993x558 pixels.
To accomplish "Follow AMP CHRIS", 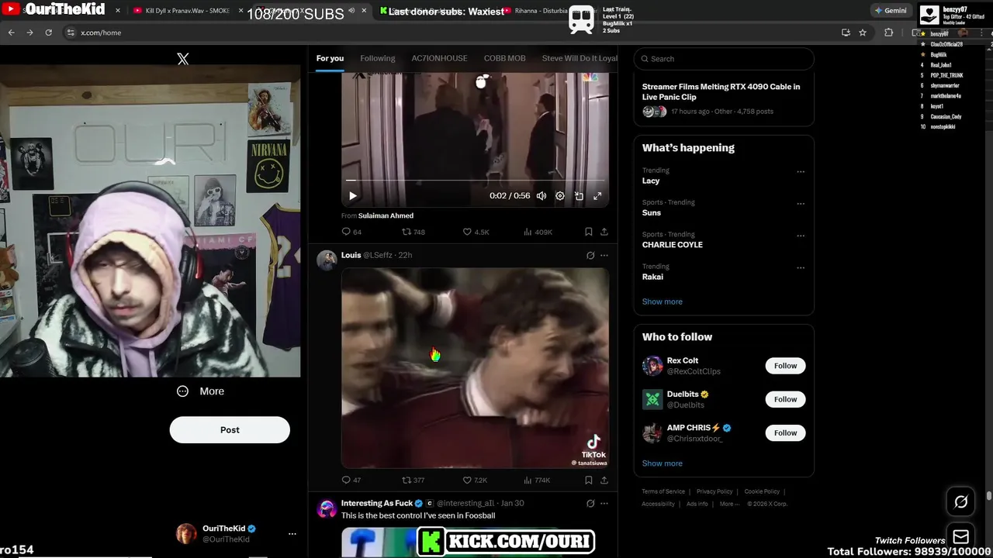I will coord(785,432).
